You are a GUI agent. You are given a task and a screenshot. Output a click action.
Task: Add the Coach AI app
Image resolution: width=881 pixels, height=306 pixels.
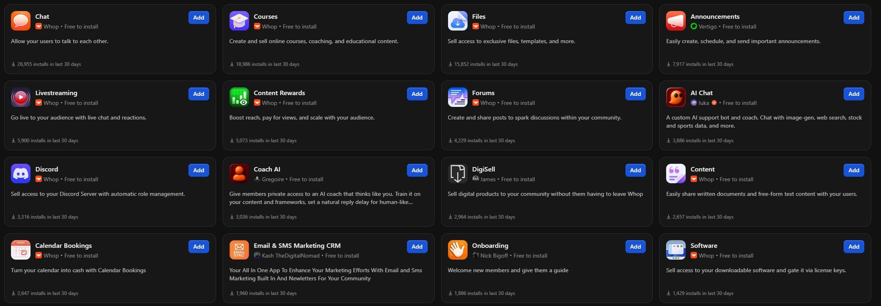click(x=417, y=170)
